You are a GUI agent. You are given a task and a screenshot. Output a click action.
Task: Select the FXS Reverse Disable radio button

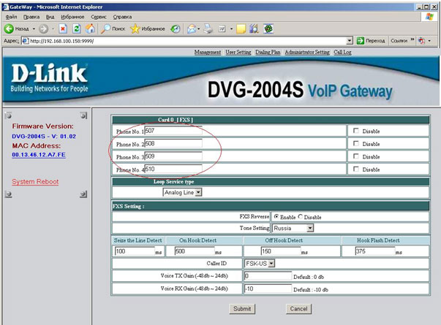(300, 217)
